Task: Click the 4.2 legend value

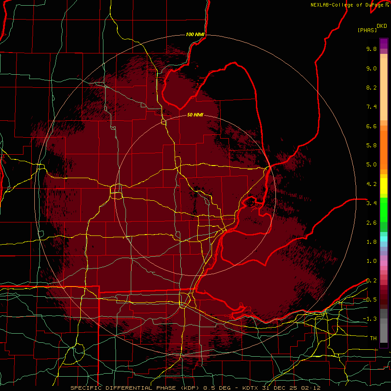Action: (x=371, y=184)
